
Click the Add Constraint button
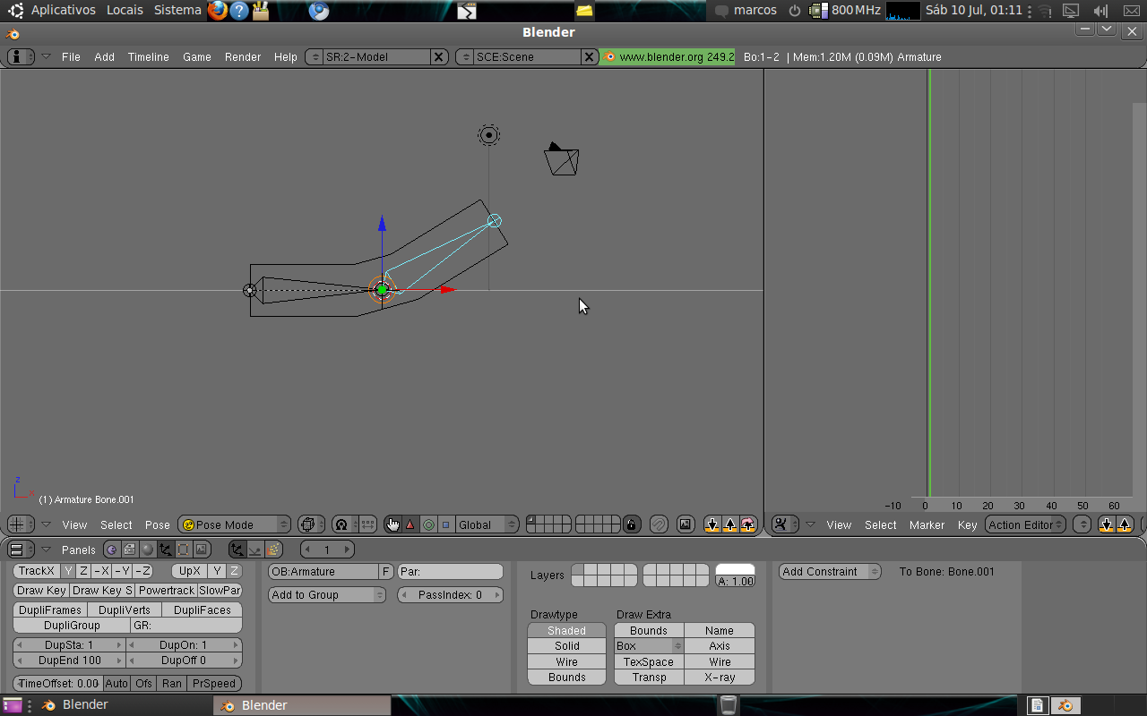tap(829, 571)
